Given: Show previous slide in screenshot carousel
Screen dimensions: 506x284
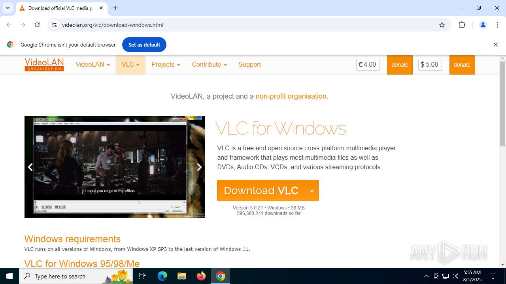Looking at the screenshot, I should point(30,167).
